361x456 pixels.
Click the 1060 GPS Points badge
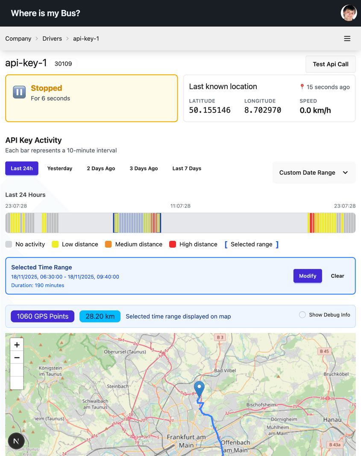click(x=42, y=316)
